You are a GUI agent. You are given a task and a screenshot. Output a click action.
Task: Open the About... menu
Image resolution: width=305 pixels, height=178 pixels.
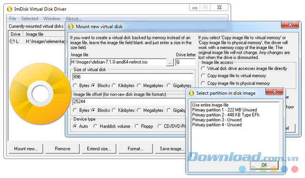[x=73, y=19]
